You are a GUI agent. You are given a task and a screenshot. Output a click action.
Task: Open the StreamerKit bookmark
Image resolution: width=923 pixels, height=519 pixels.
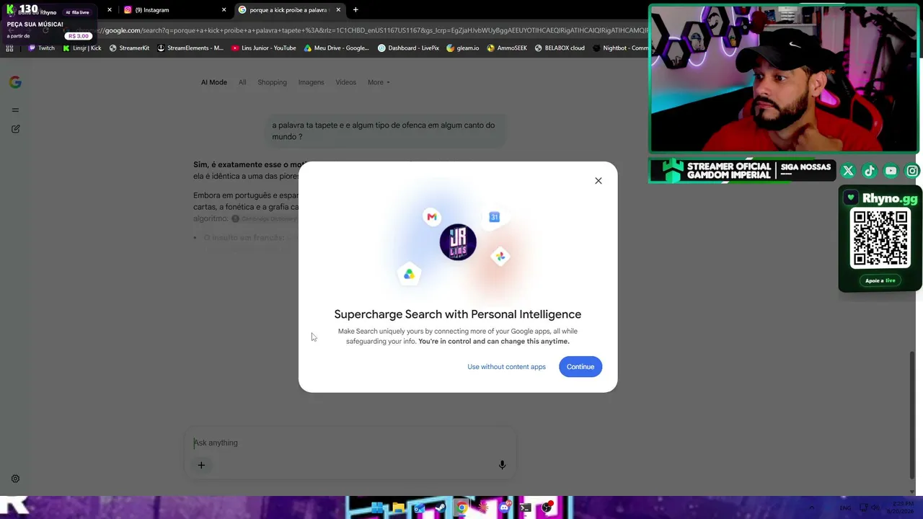pyautogui.click(x=129, y=48)
